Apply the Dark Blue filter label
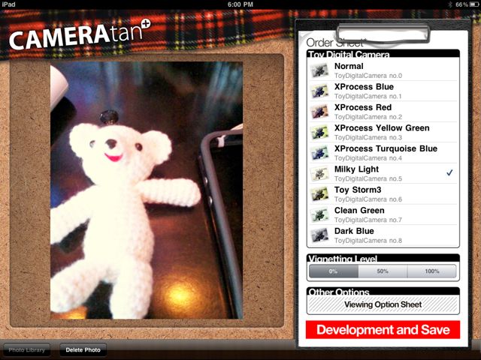Image resolution: width=481 pixels, height=360 pixels. [x=354, y=231]
